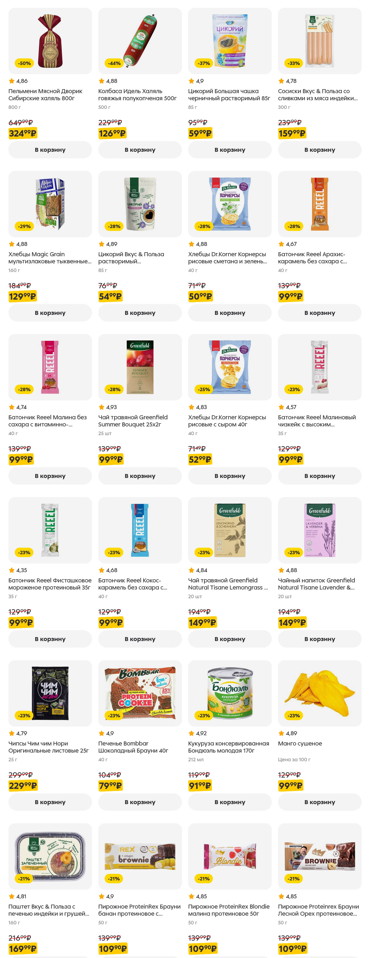Click the -25% badge on Корнерсы
Viewport: 369px width, 958px height.
pos(204,389)
